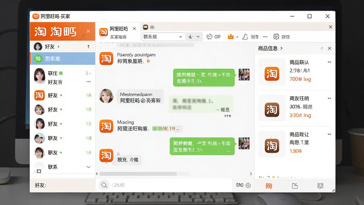The image size is (364, 205).
Task: Click the circular icon next to MO
Action: coord(248,185)
